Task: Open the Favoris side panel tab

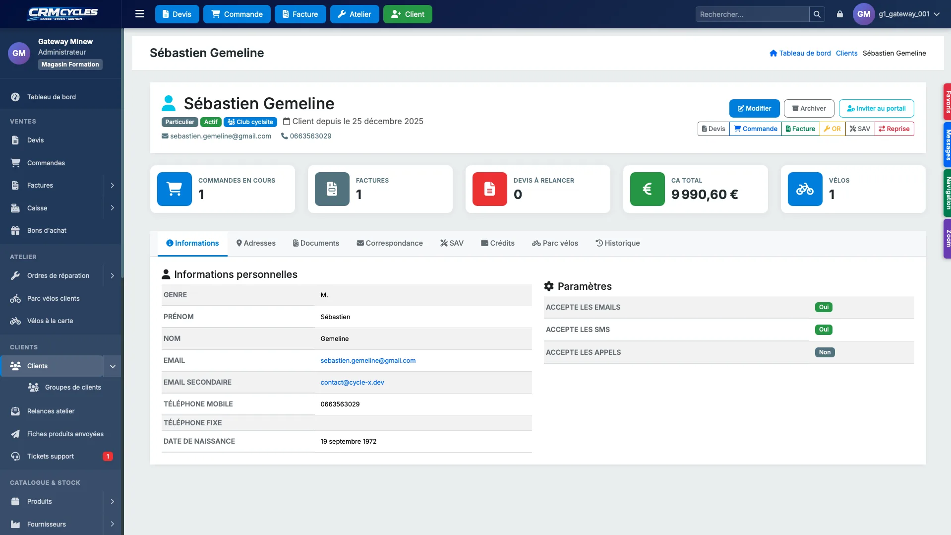Action: 947,102
